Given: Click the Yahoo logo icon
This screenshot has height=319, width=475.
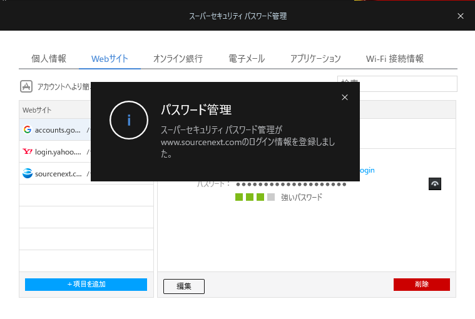Looking at the screenshot, I should pos(28,151).
